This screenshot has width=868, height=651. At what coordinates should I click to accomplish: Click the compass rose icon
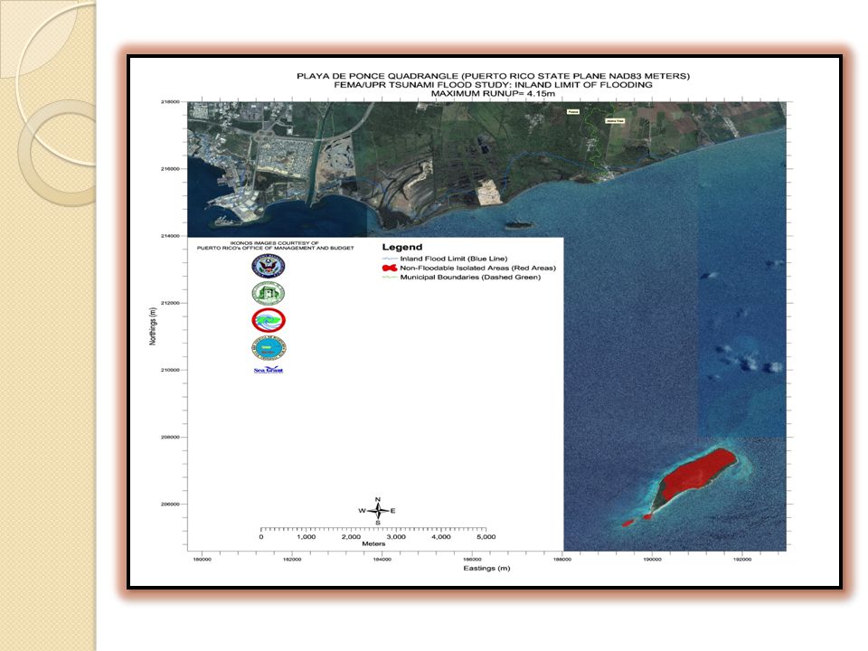point(378,511)
